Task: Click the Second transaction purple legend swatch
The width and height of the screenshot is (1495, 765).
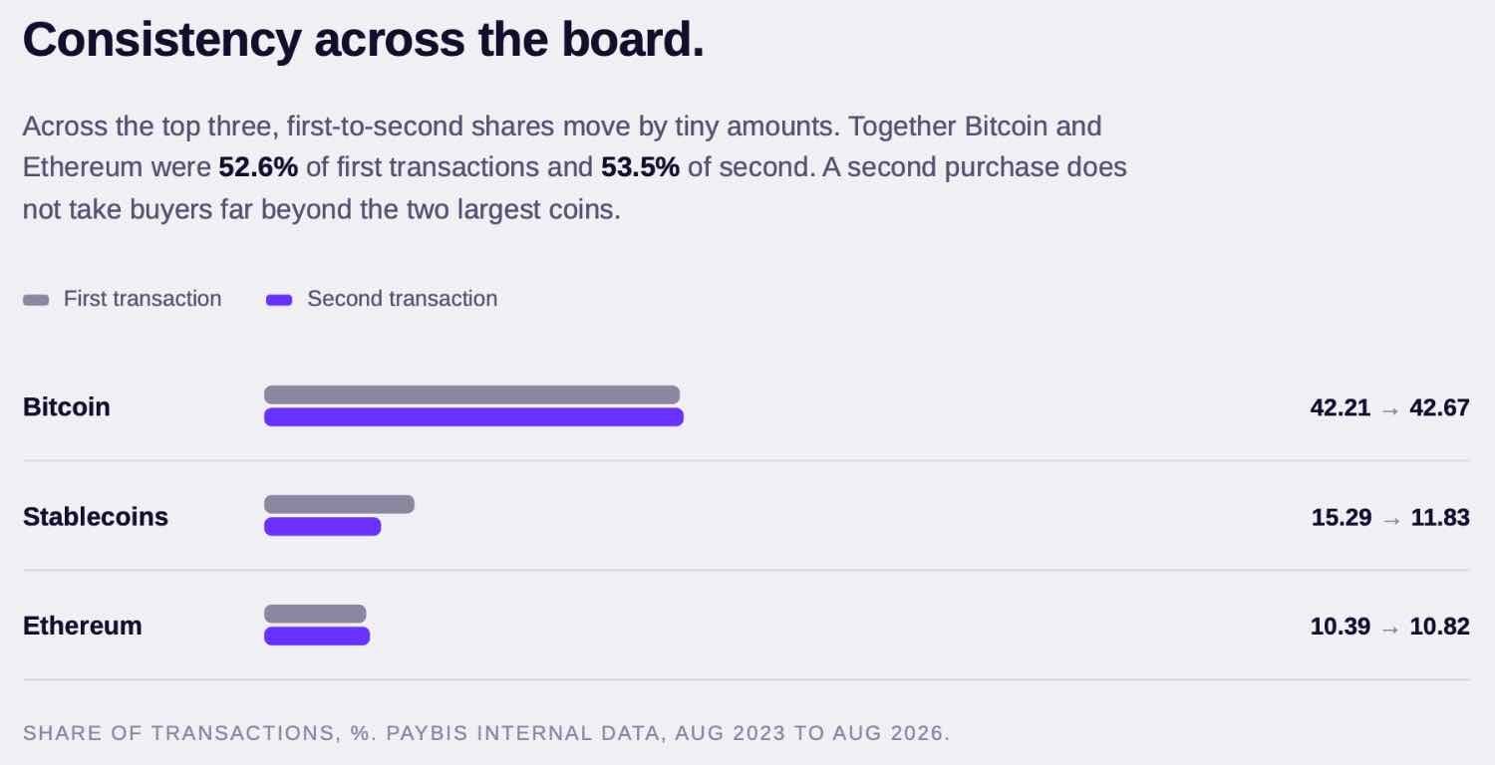Action: 279,300
